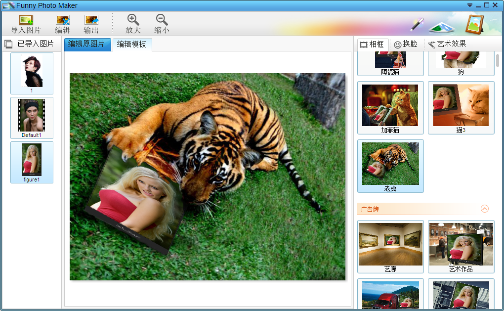Image resolution: width=504 pixels, height=311 pixels.
Task: Click the 已导入图片 stacked pages icon
Action: coord(8,44)
